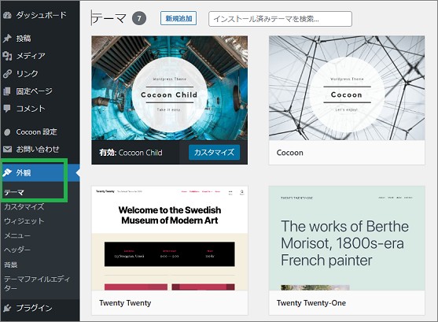
Task: Select the Cocoon theme thumbnail
Action: tap(347, 88)
